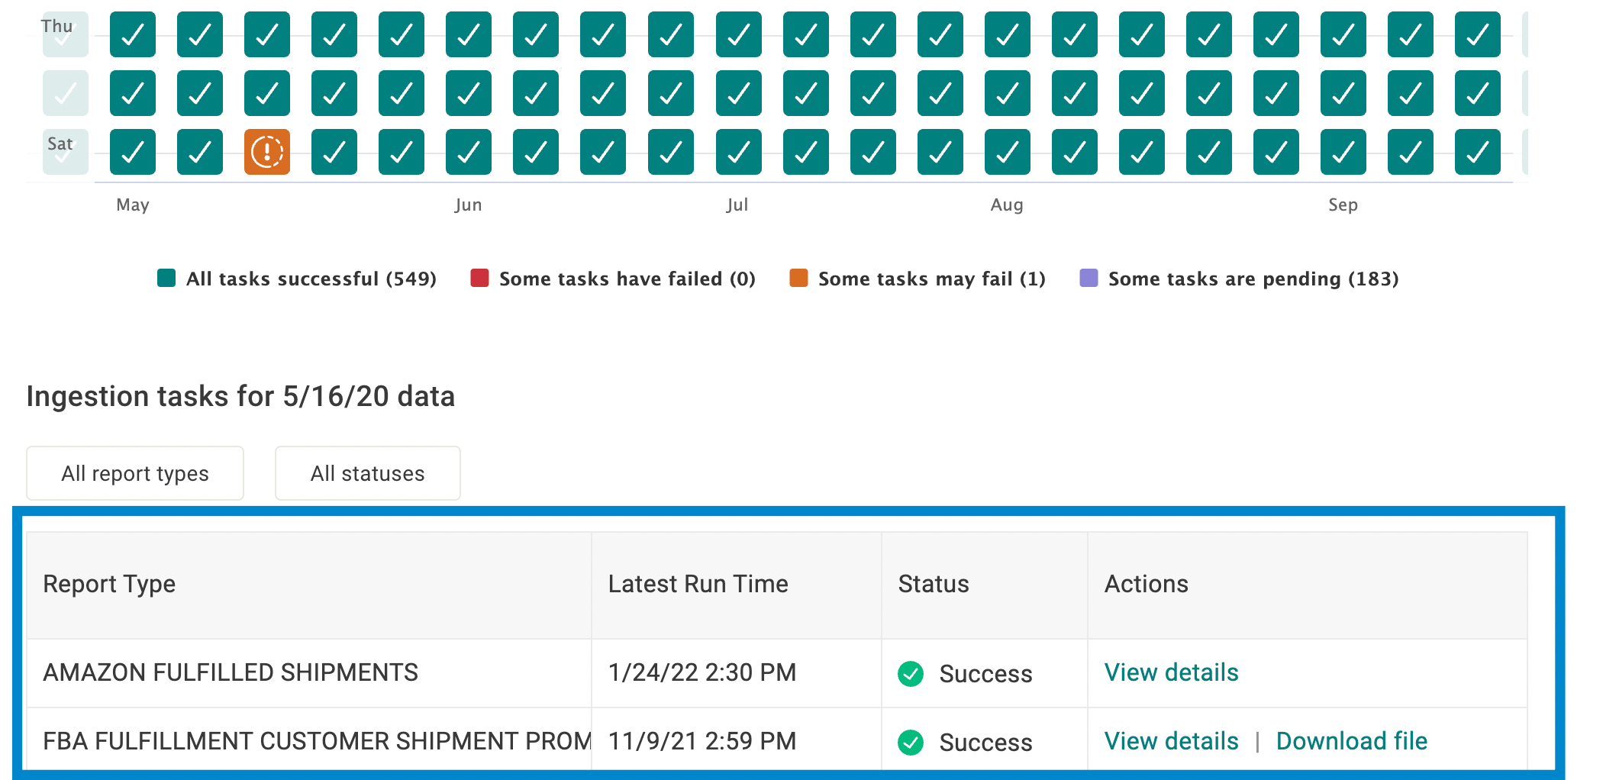Select the Saturday tile above the Jun label
This screenshot has height=780, width=1603.
469,152
